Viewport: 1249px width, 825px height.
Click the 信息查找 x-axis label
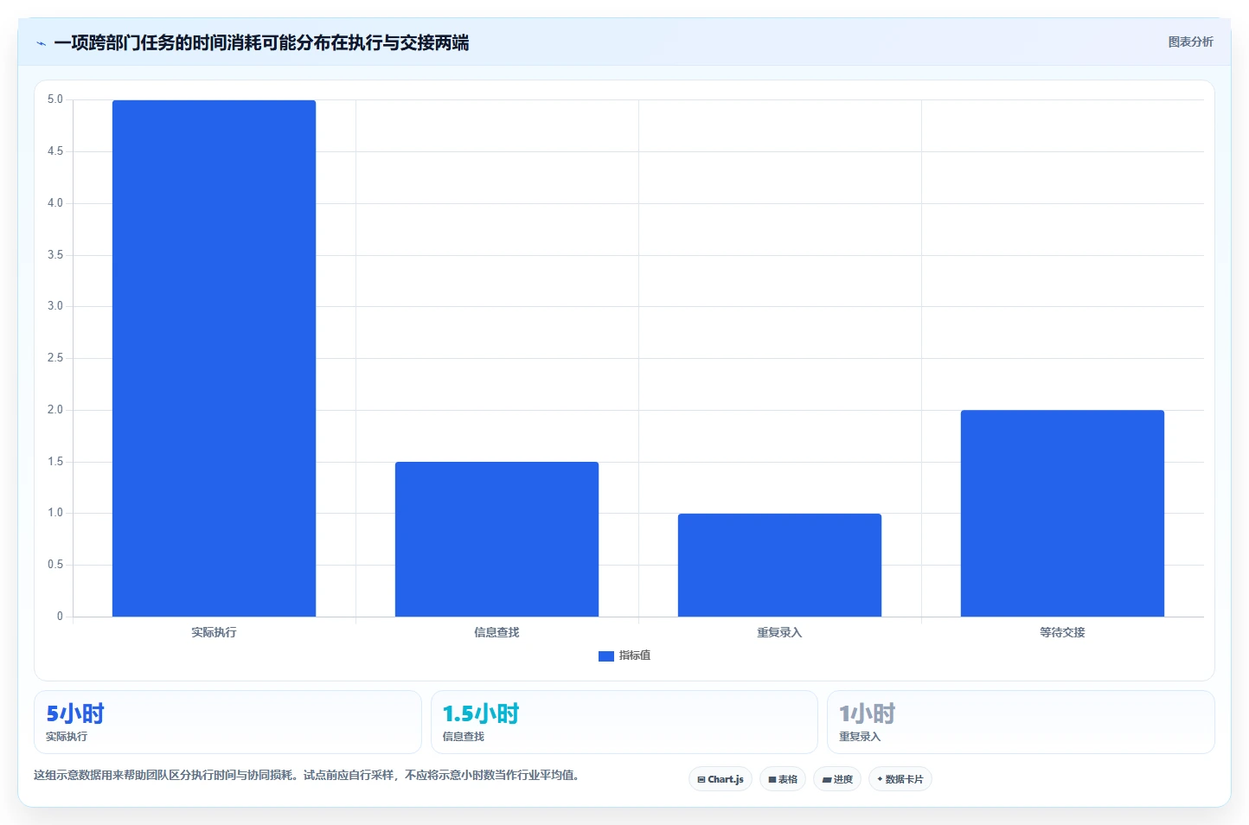tap(496, 632)
